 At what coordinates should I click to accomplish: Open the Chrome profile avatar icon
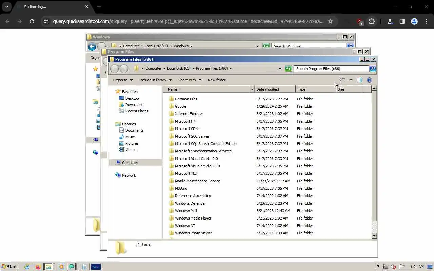coord(414,21)
